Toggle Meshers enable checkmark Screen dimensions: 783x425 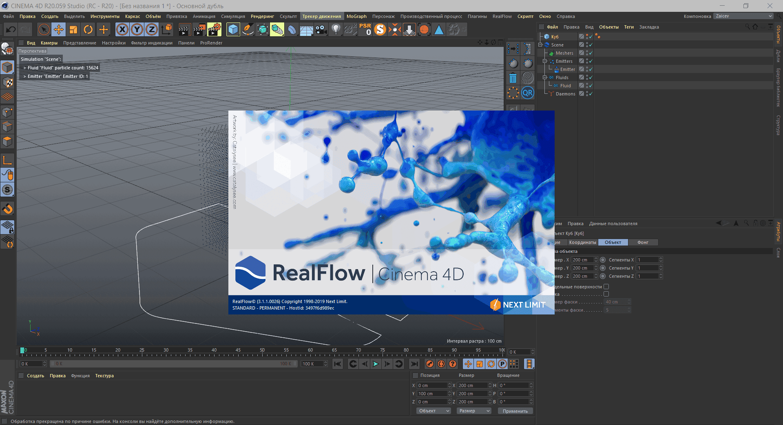[x=591, y=53]
